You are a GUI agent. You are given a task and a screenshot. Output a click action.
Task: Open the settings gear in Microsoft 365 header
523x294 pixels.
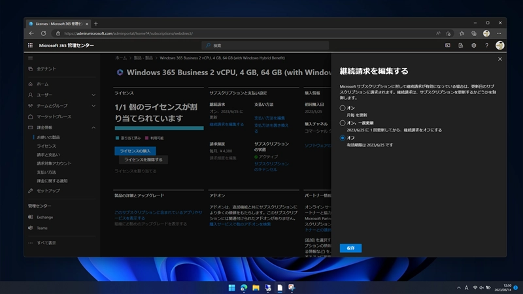click(x=473, y=45)
